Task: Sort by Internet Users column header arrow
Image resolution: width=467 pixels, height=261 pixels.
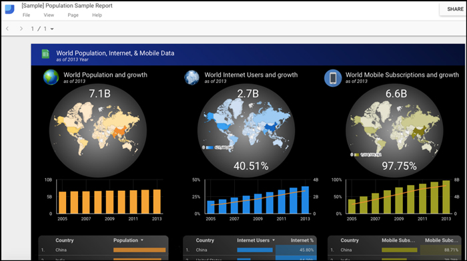Action: pyautogui.click(x=274, y=240)
